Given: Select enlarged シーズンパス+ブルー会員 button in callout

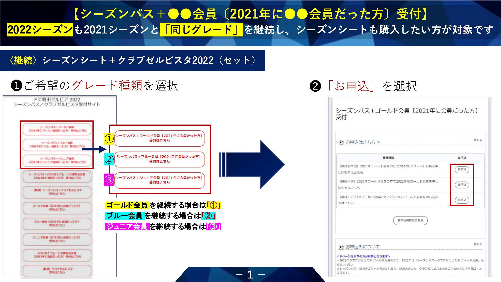Looking at the screenshot, I should 159,159.
